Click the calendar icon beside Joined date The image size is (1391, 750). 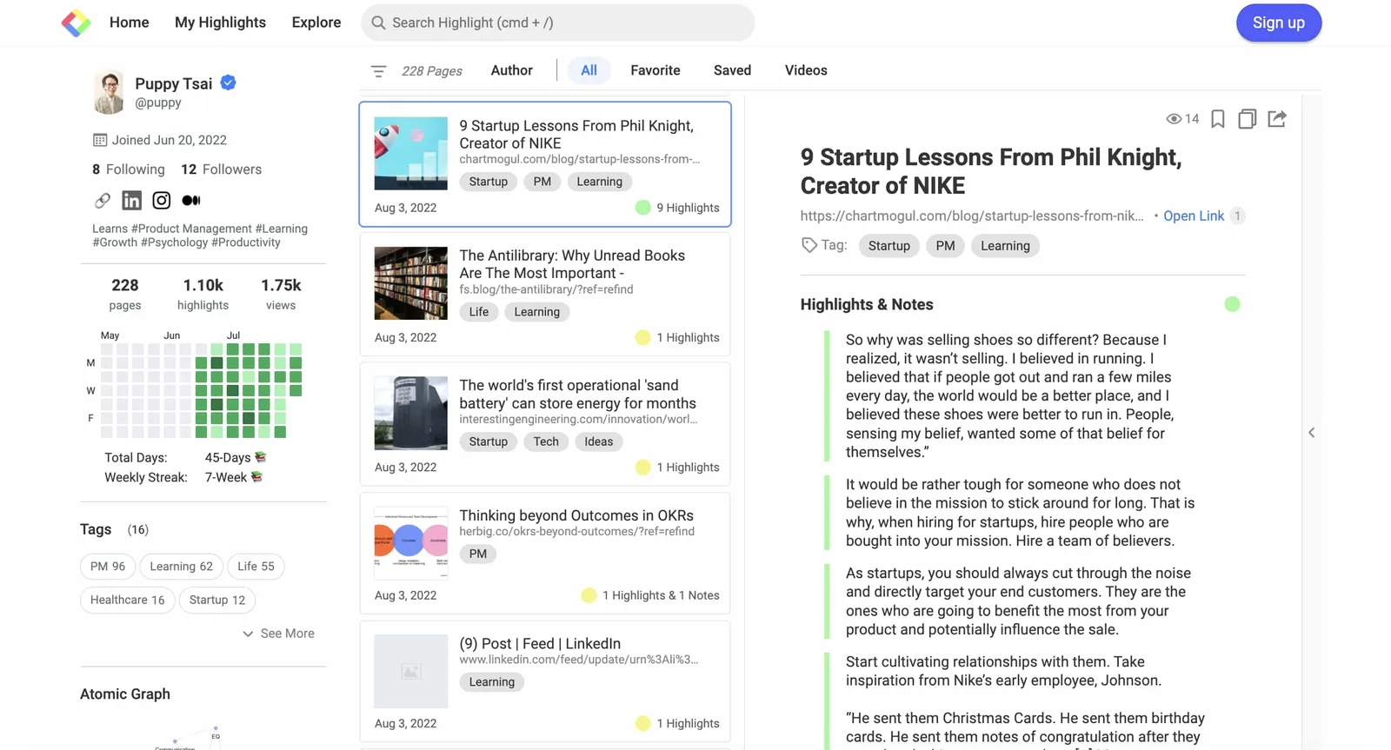(x=100, y=140)
